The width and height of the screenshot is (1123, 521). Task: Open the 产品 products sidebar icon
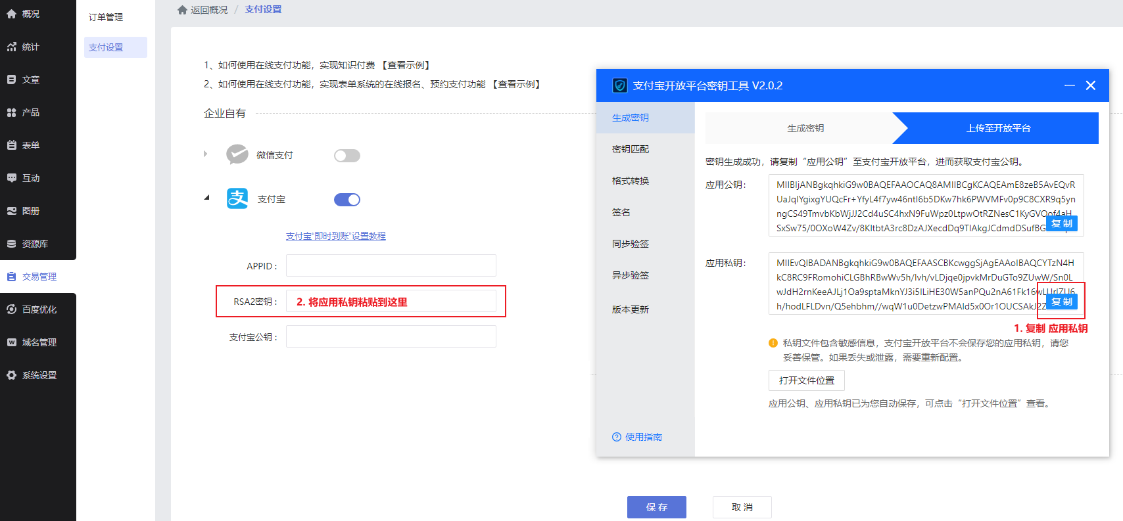[11, 112]
